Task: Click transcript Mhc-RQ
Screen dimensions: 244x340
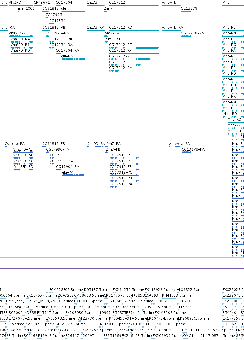Action: (x=236, y=122)
